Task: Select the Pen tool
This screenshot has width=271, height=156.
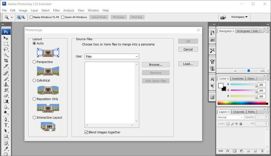Action: tap(6, 119)
